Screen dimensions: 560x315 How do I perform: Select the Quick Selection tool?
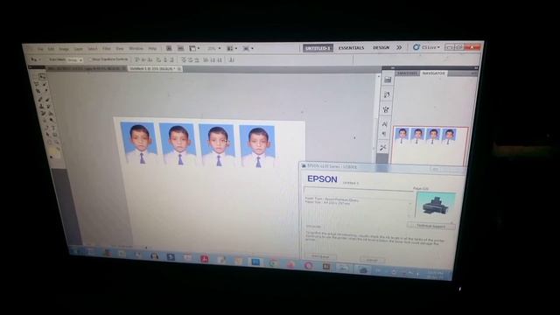pyautogui.click(x=45, y=85)
